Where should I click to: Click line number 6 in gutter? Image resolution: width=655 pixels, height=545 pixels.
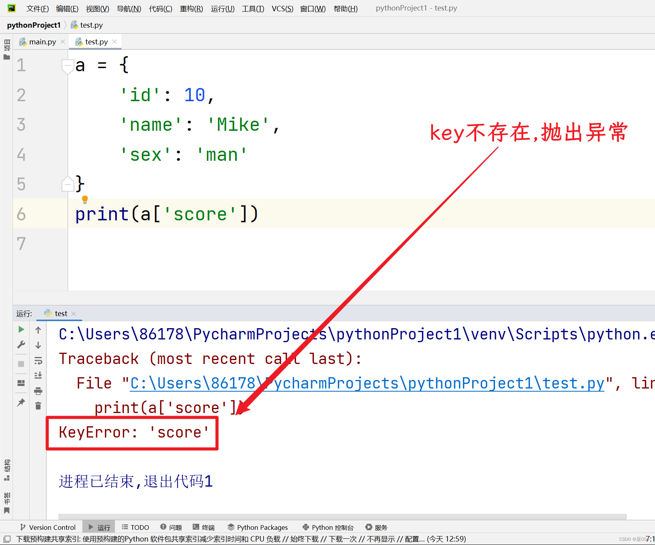(x=21, y=214)
